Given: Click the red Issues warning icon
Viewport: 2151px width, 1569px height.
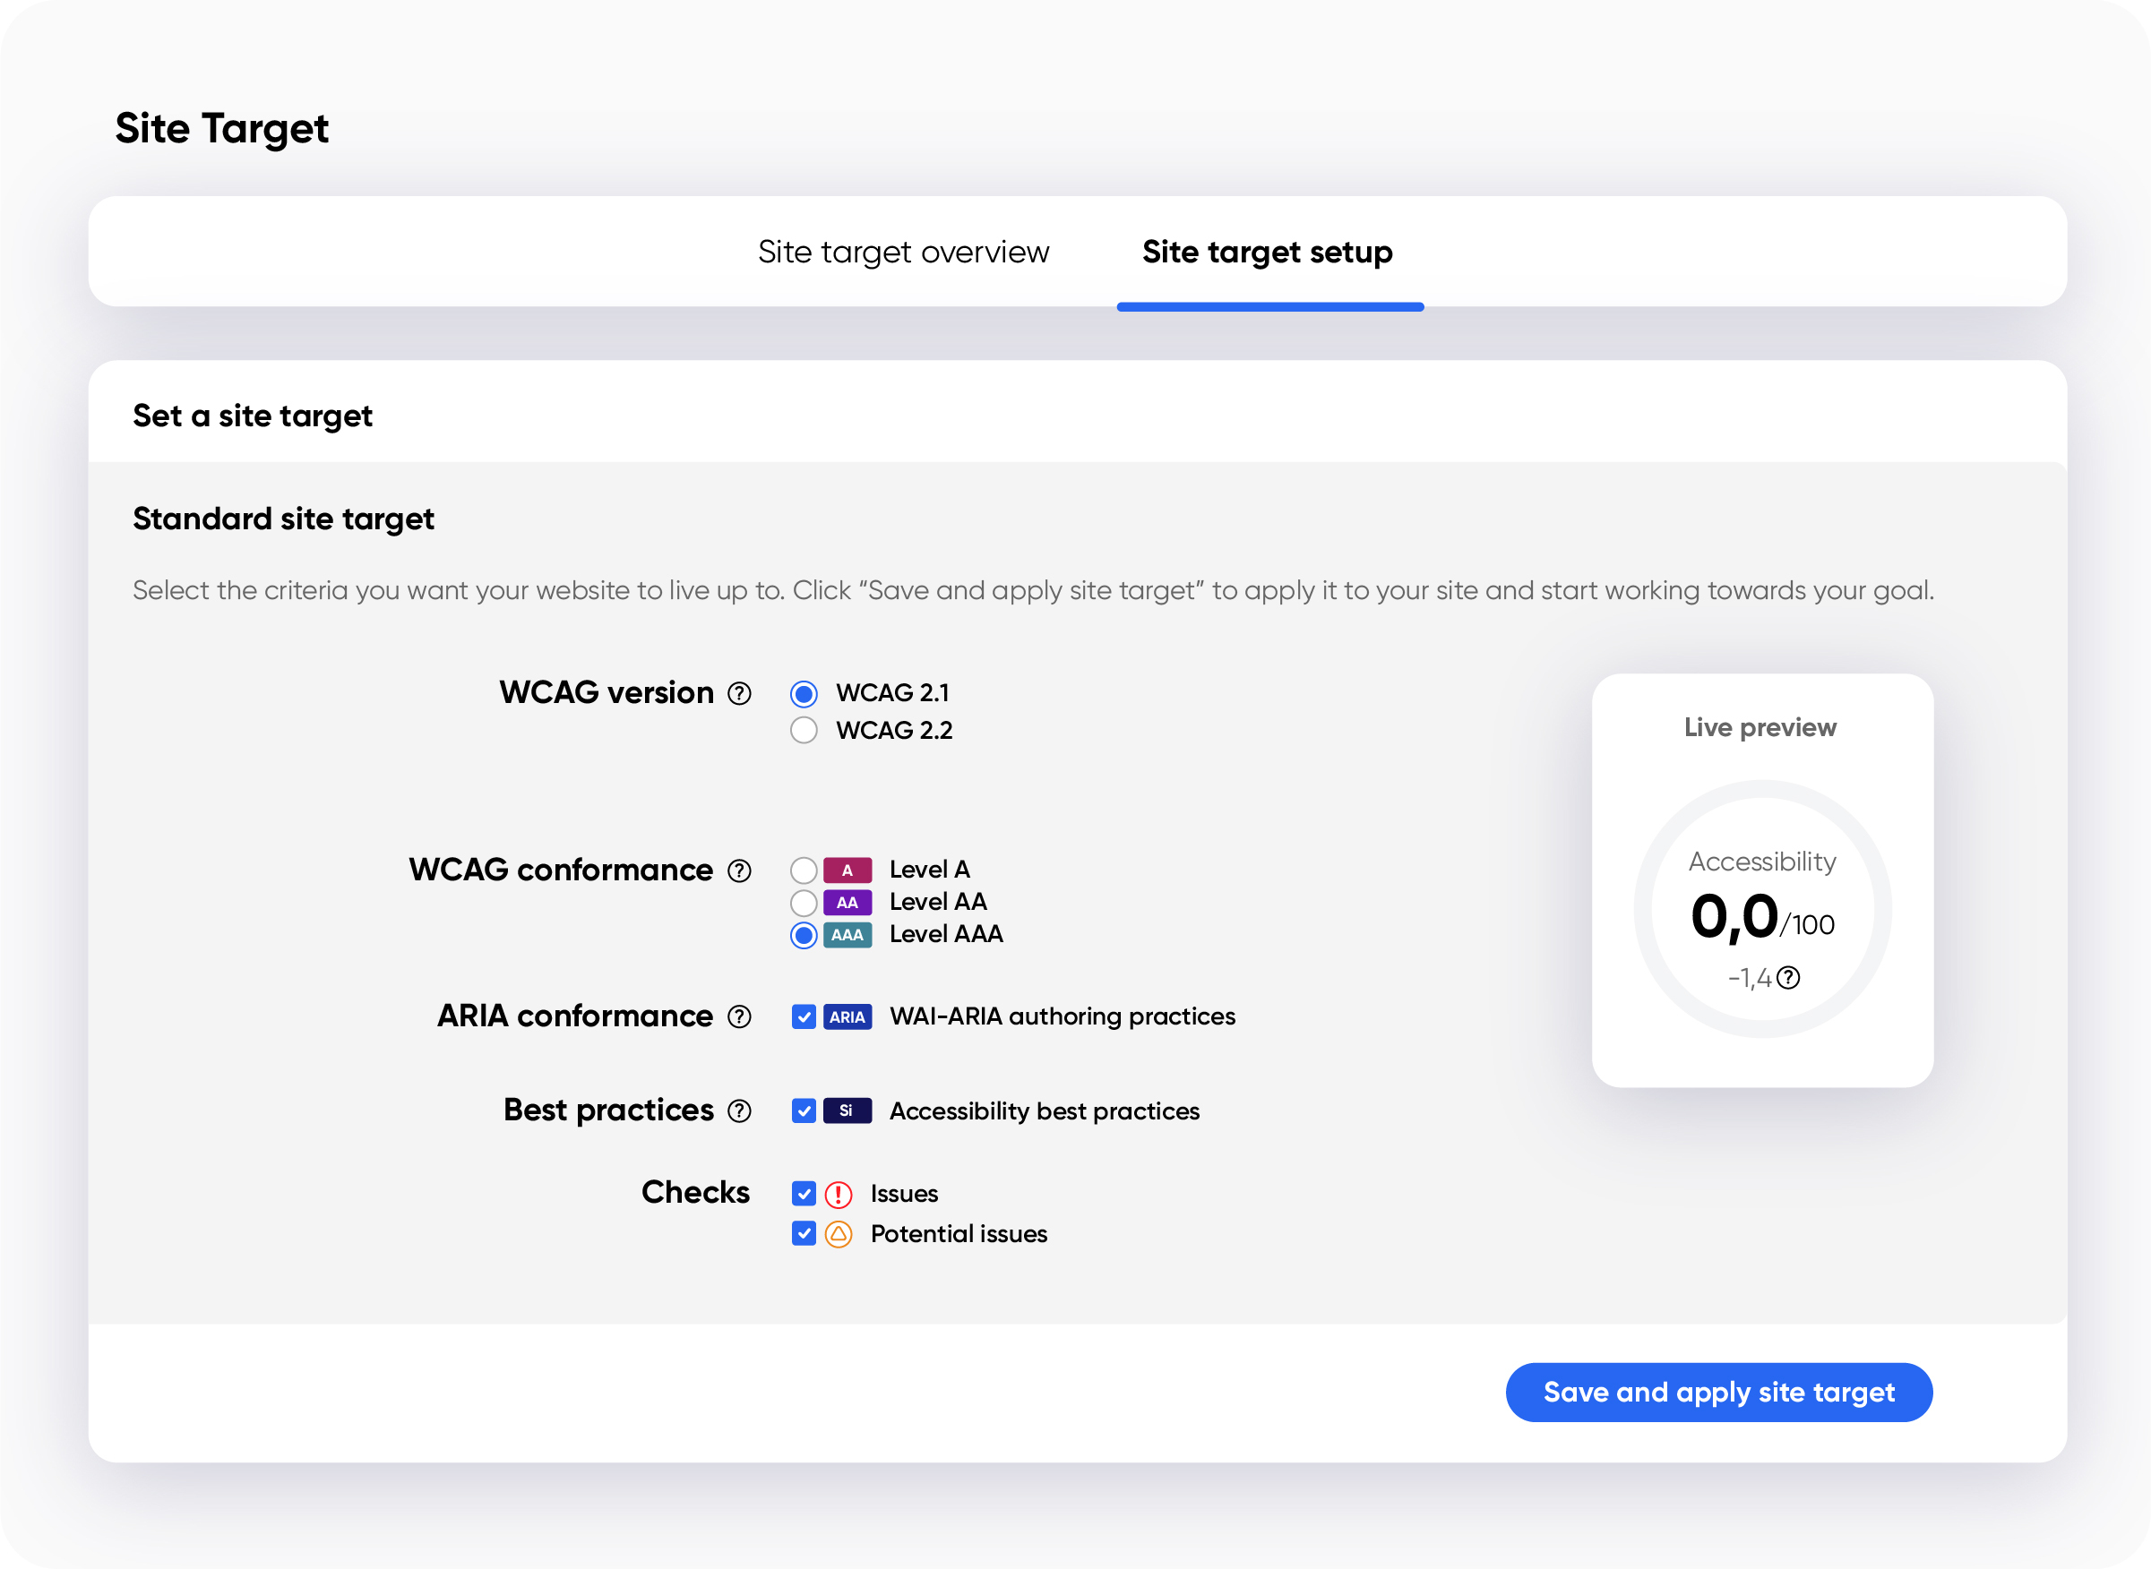Looking at the screenshot, I should (x=838, y=1194).
